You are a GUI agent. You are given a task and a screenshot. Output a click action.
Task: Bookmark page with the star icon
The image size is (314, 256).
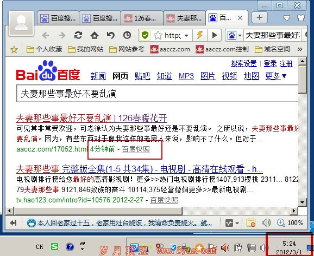(158, 36)
